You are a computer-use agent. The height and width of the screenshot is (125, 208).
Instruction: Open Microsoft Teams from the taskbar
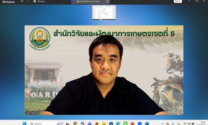(90, 123)
